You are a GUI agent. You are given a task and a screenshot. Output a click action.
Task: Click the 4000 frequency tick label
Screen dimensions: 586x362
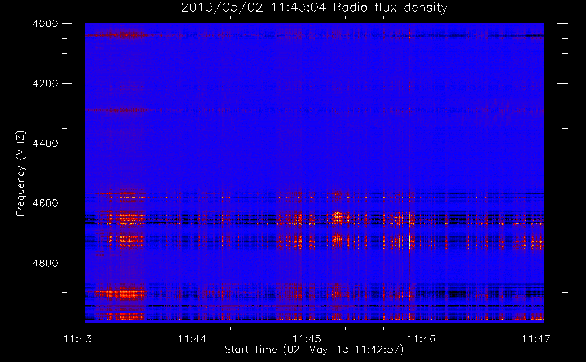(45, 24)
